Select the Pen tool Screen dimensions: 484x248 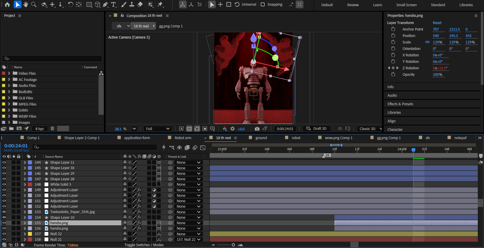point(105,4)
